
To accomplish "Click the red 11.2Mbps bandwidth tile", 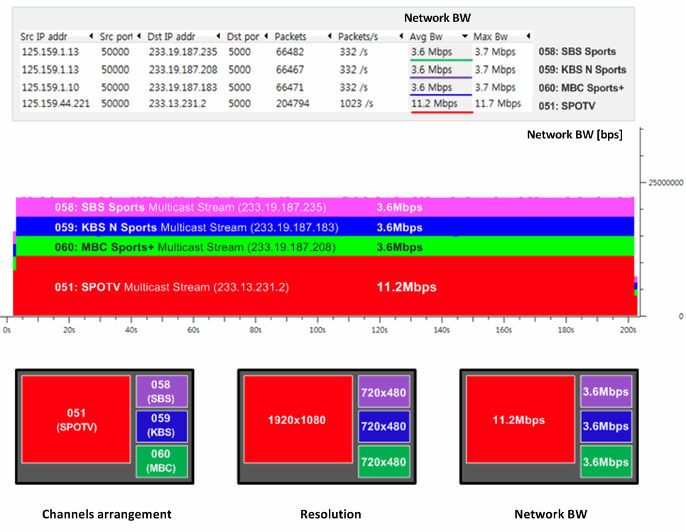I will (521, 419).
